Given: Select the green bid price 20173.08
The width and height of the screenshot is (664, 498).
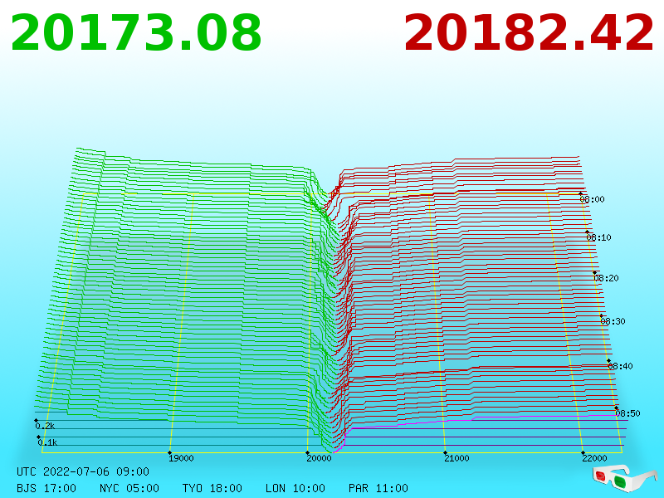Looking at the screenshot, I should point(136,33).
